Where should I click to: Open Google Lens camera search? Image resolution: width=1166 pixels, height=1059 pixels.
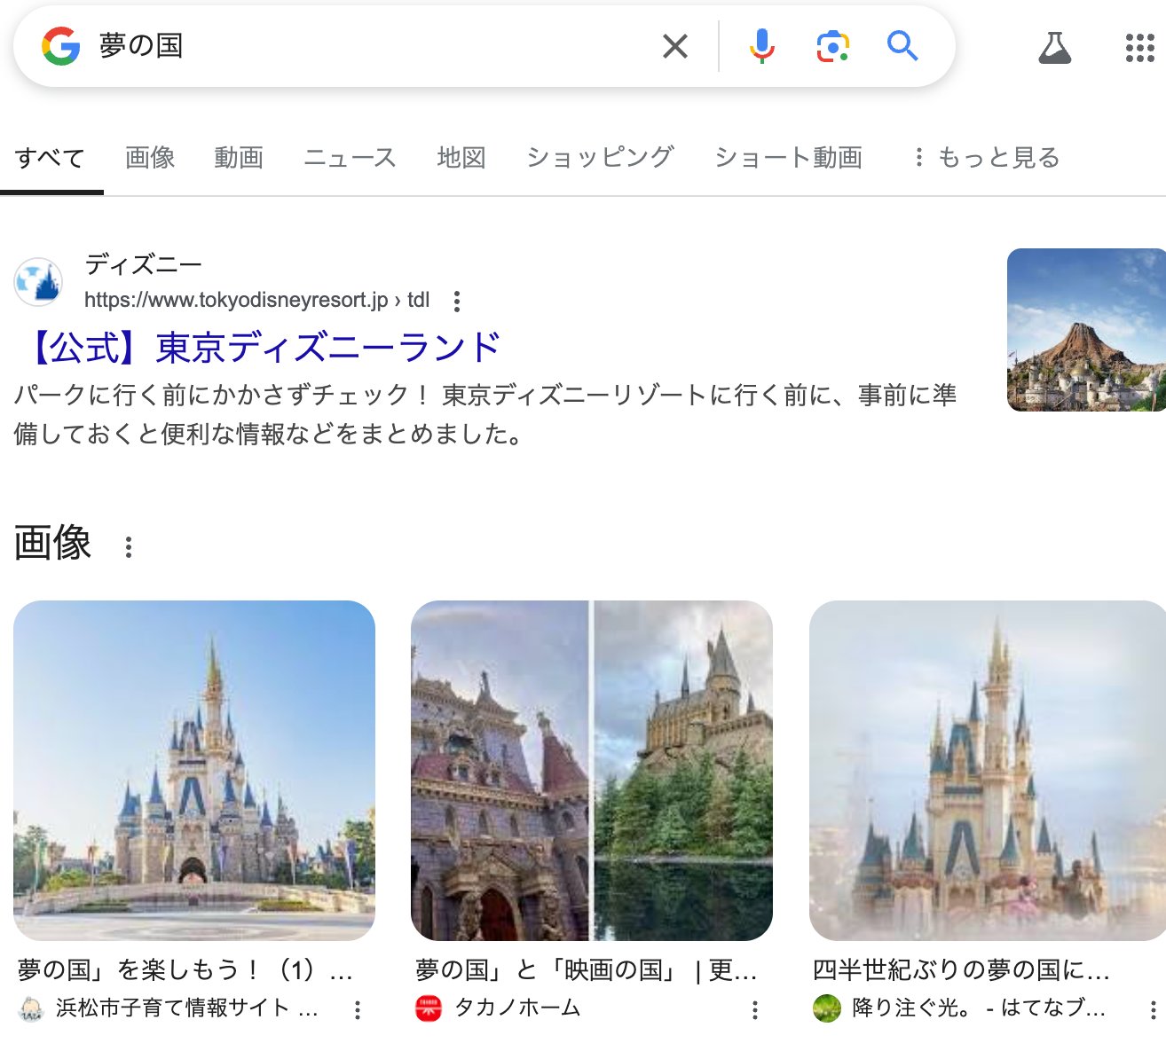point(832,46)
